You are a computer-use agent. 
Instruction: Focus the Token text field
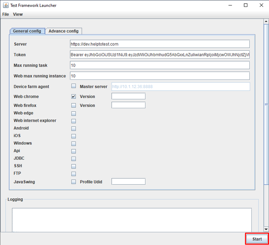[x=160, y=55]
